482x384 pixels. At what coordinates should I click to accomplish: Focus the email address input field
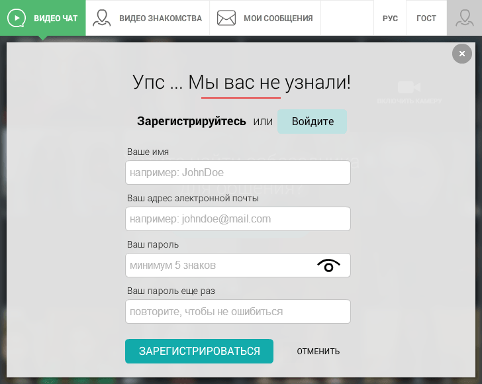pos(238,219)
